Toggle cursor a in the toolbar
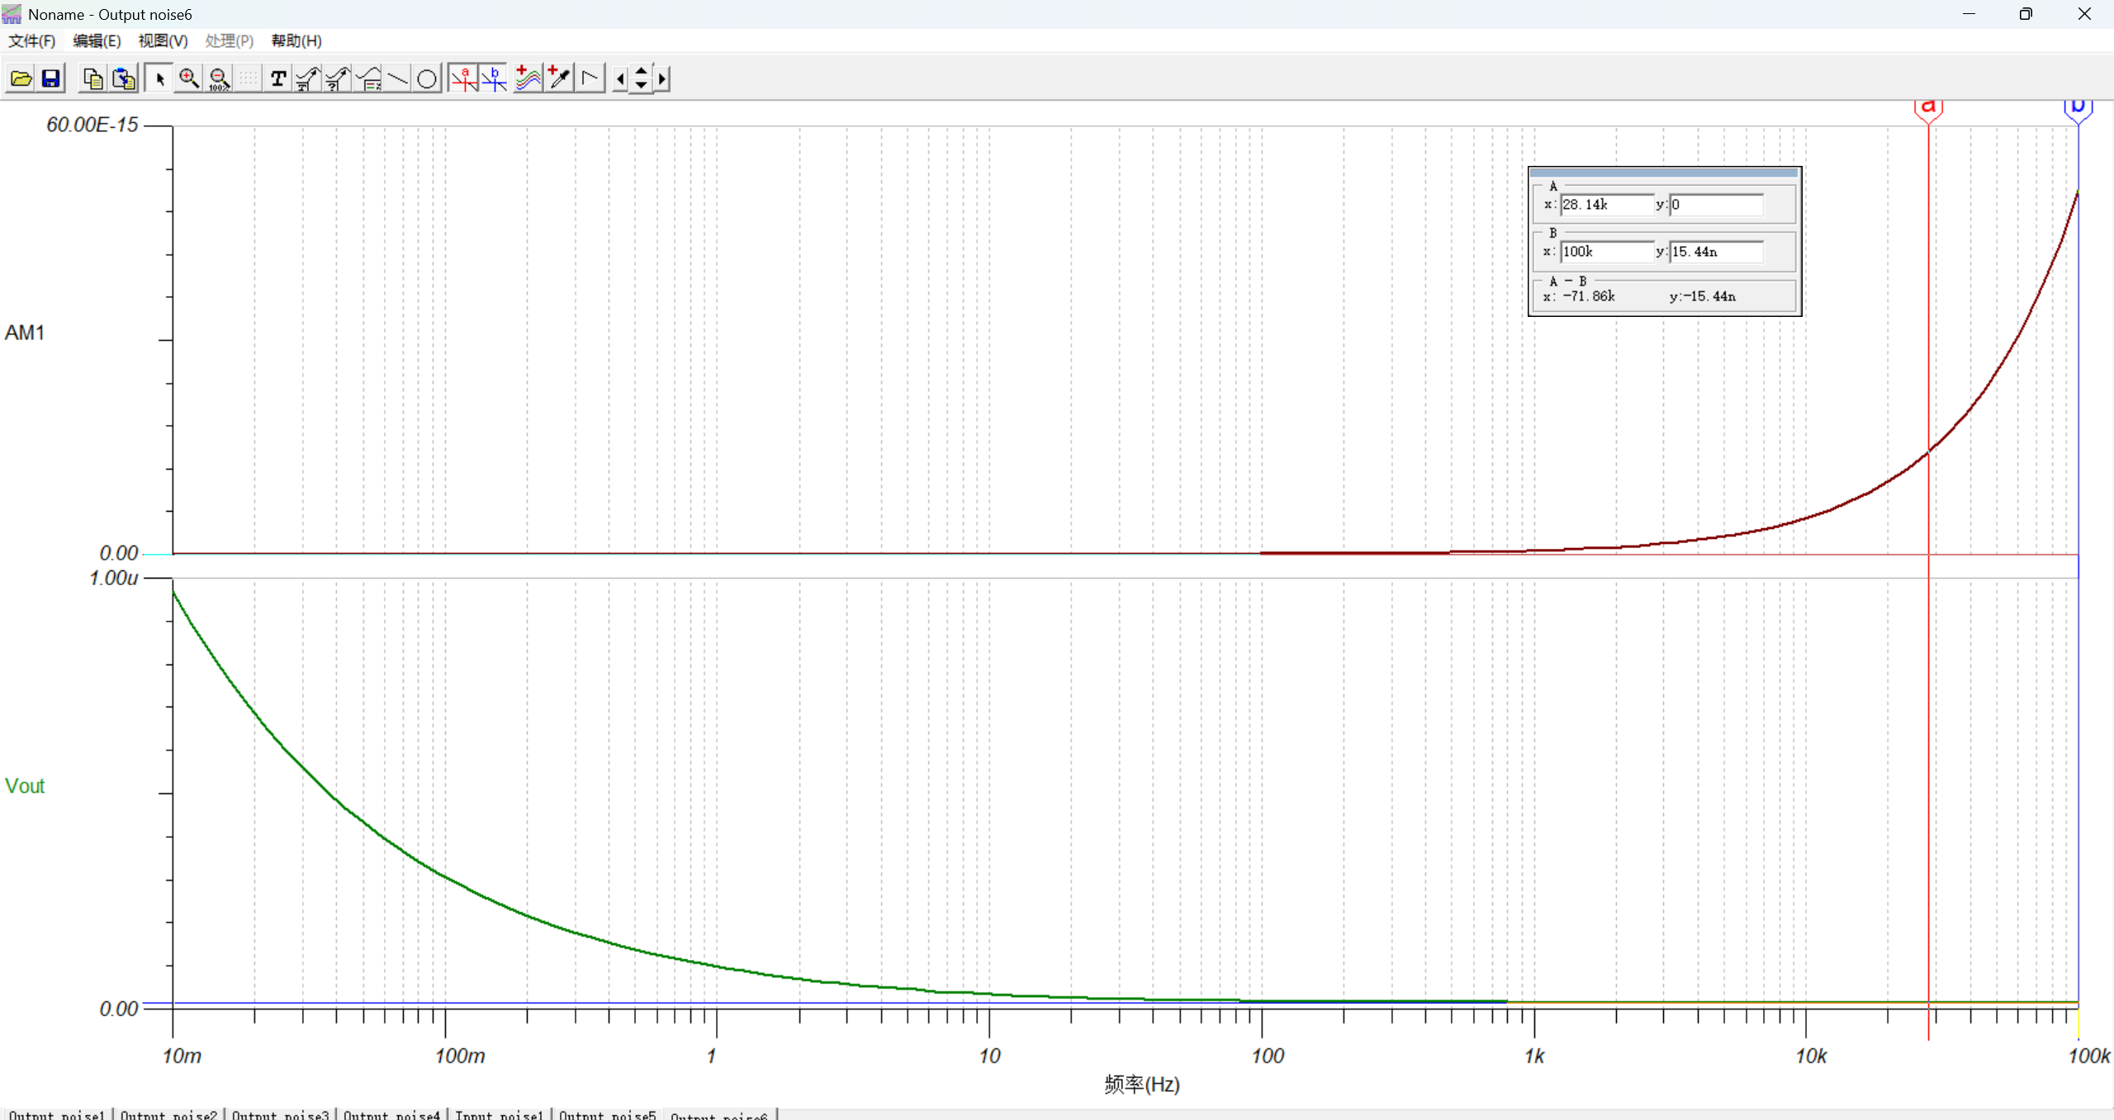Screen dimensions: 2114x1120 pos(464,79)
